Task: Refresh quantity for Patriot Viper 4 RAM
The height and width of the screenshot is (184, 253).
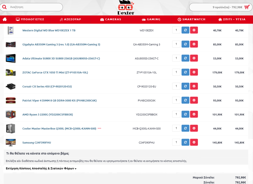Action: click(185, 100)
